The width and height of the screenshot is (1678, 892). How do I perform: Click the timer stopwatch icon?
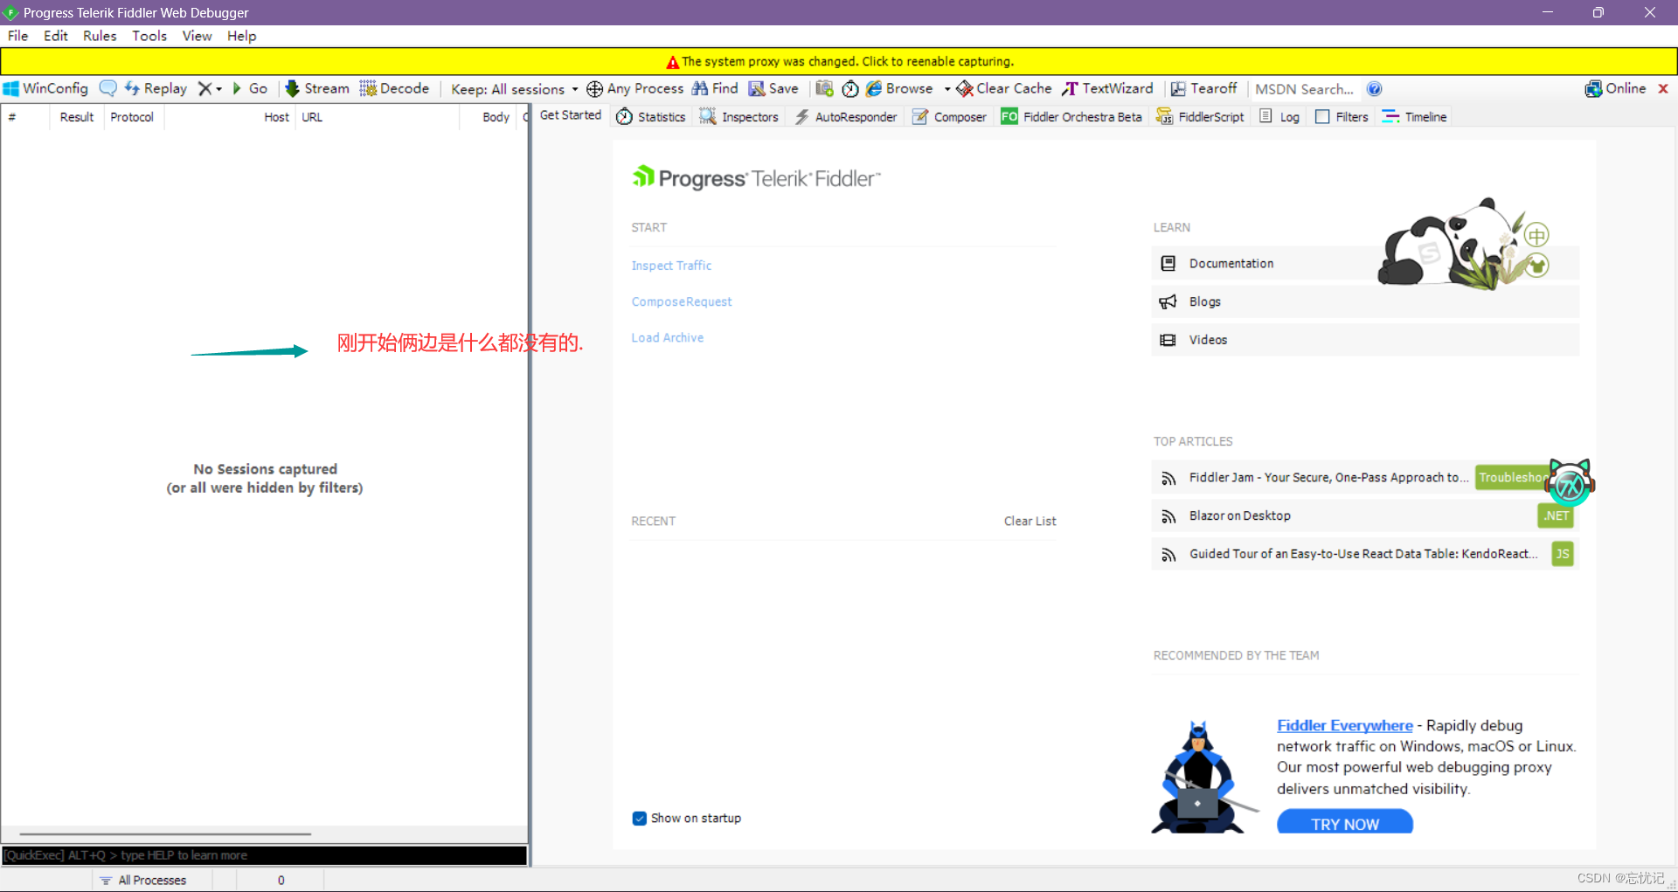click(850, 88)
